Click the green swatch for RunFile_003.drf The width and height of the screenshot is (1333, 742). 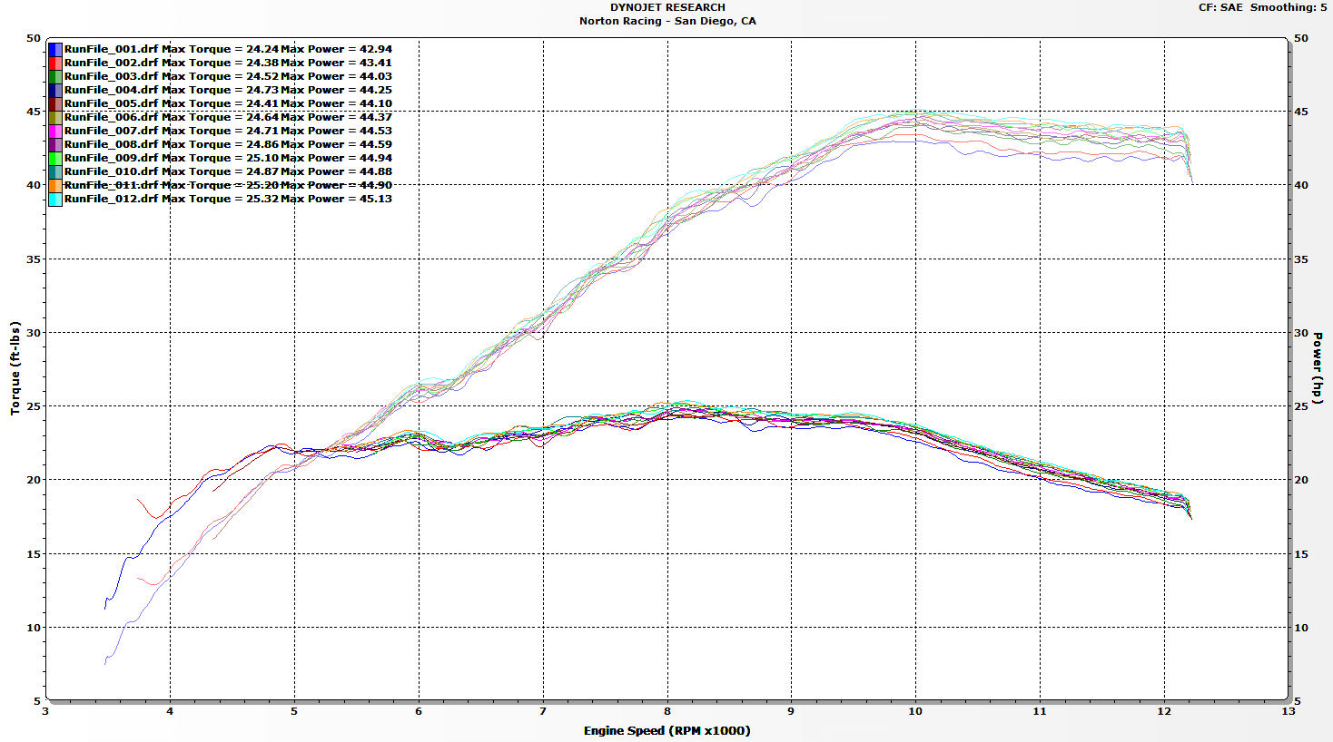point(55,77)
